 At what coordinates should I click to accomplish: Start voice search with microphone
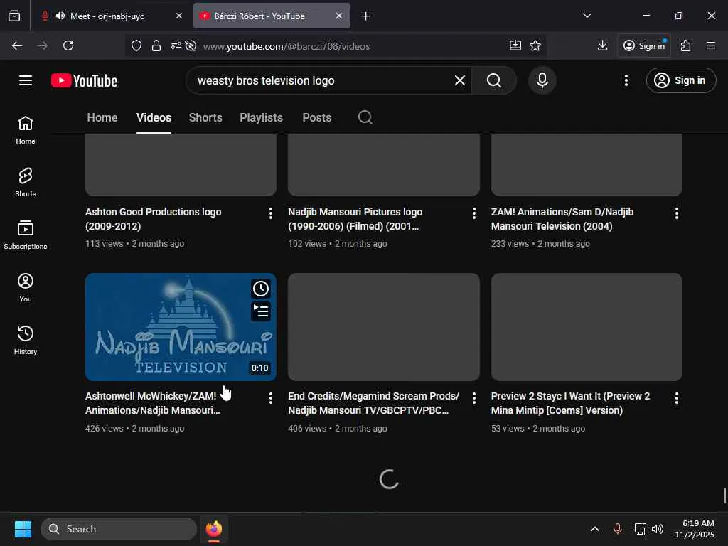click(x=542, y=80)
